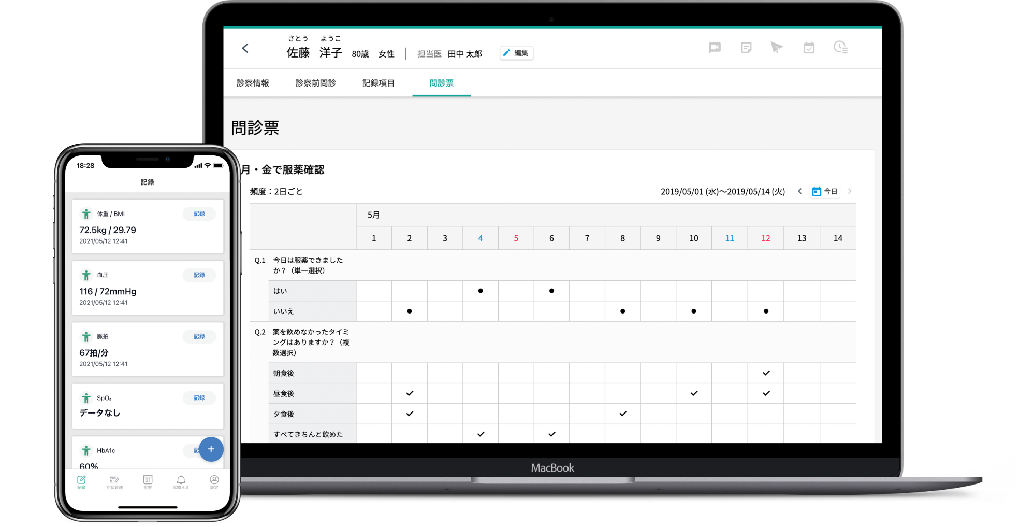Screen dimensions: 1019x527
Task: Go to previous date range chevron
Action: point(800,191)
